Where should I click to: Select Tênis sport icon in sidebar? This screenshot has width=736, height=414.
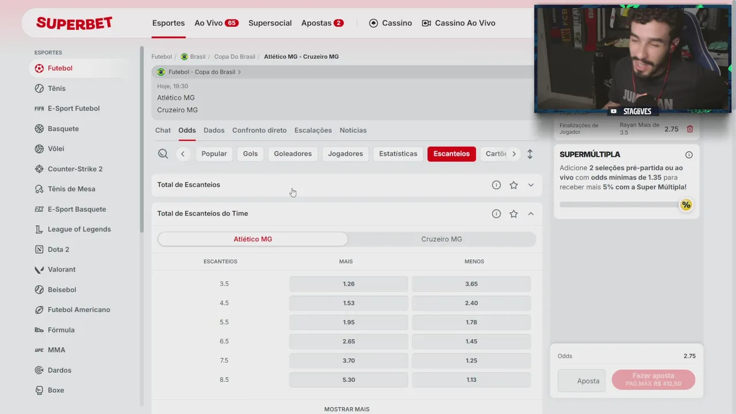pyautogui.click(x=39, y=89)
